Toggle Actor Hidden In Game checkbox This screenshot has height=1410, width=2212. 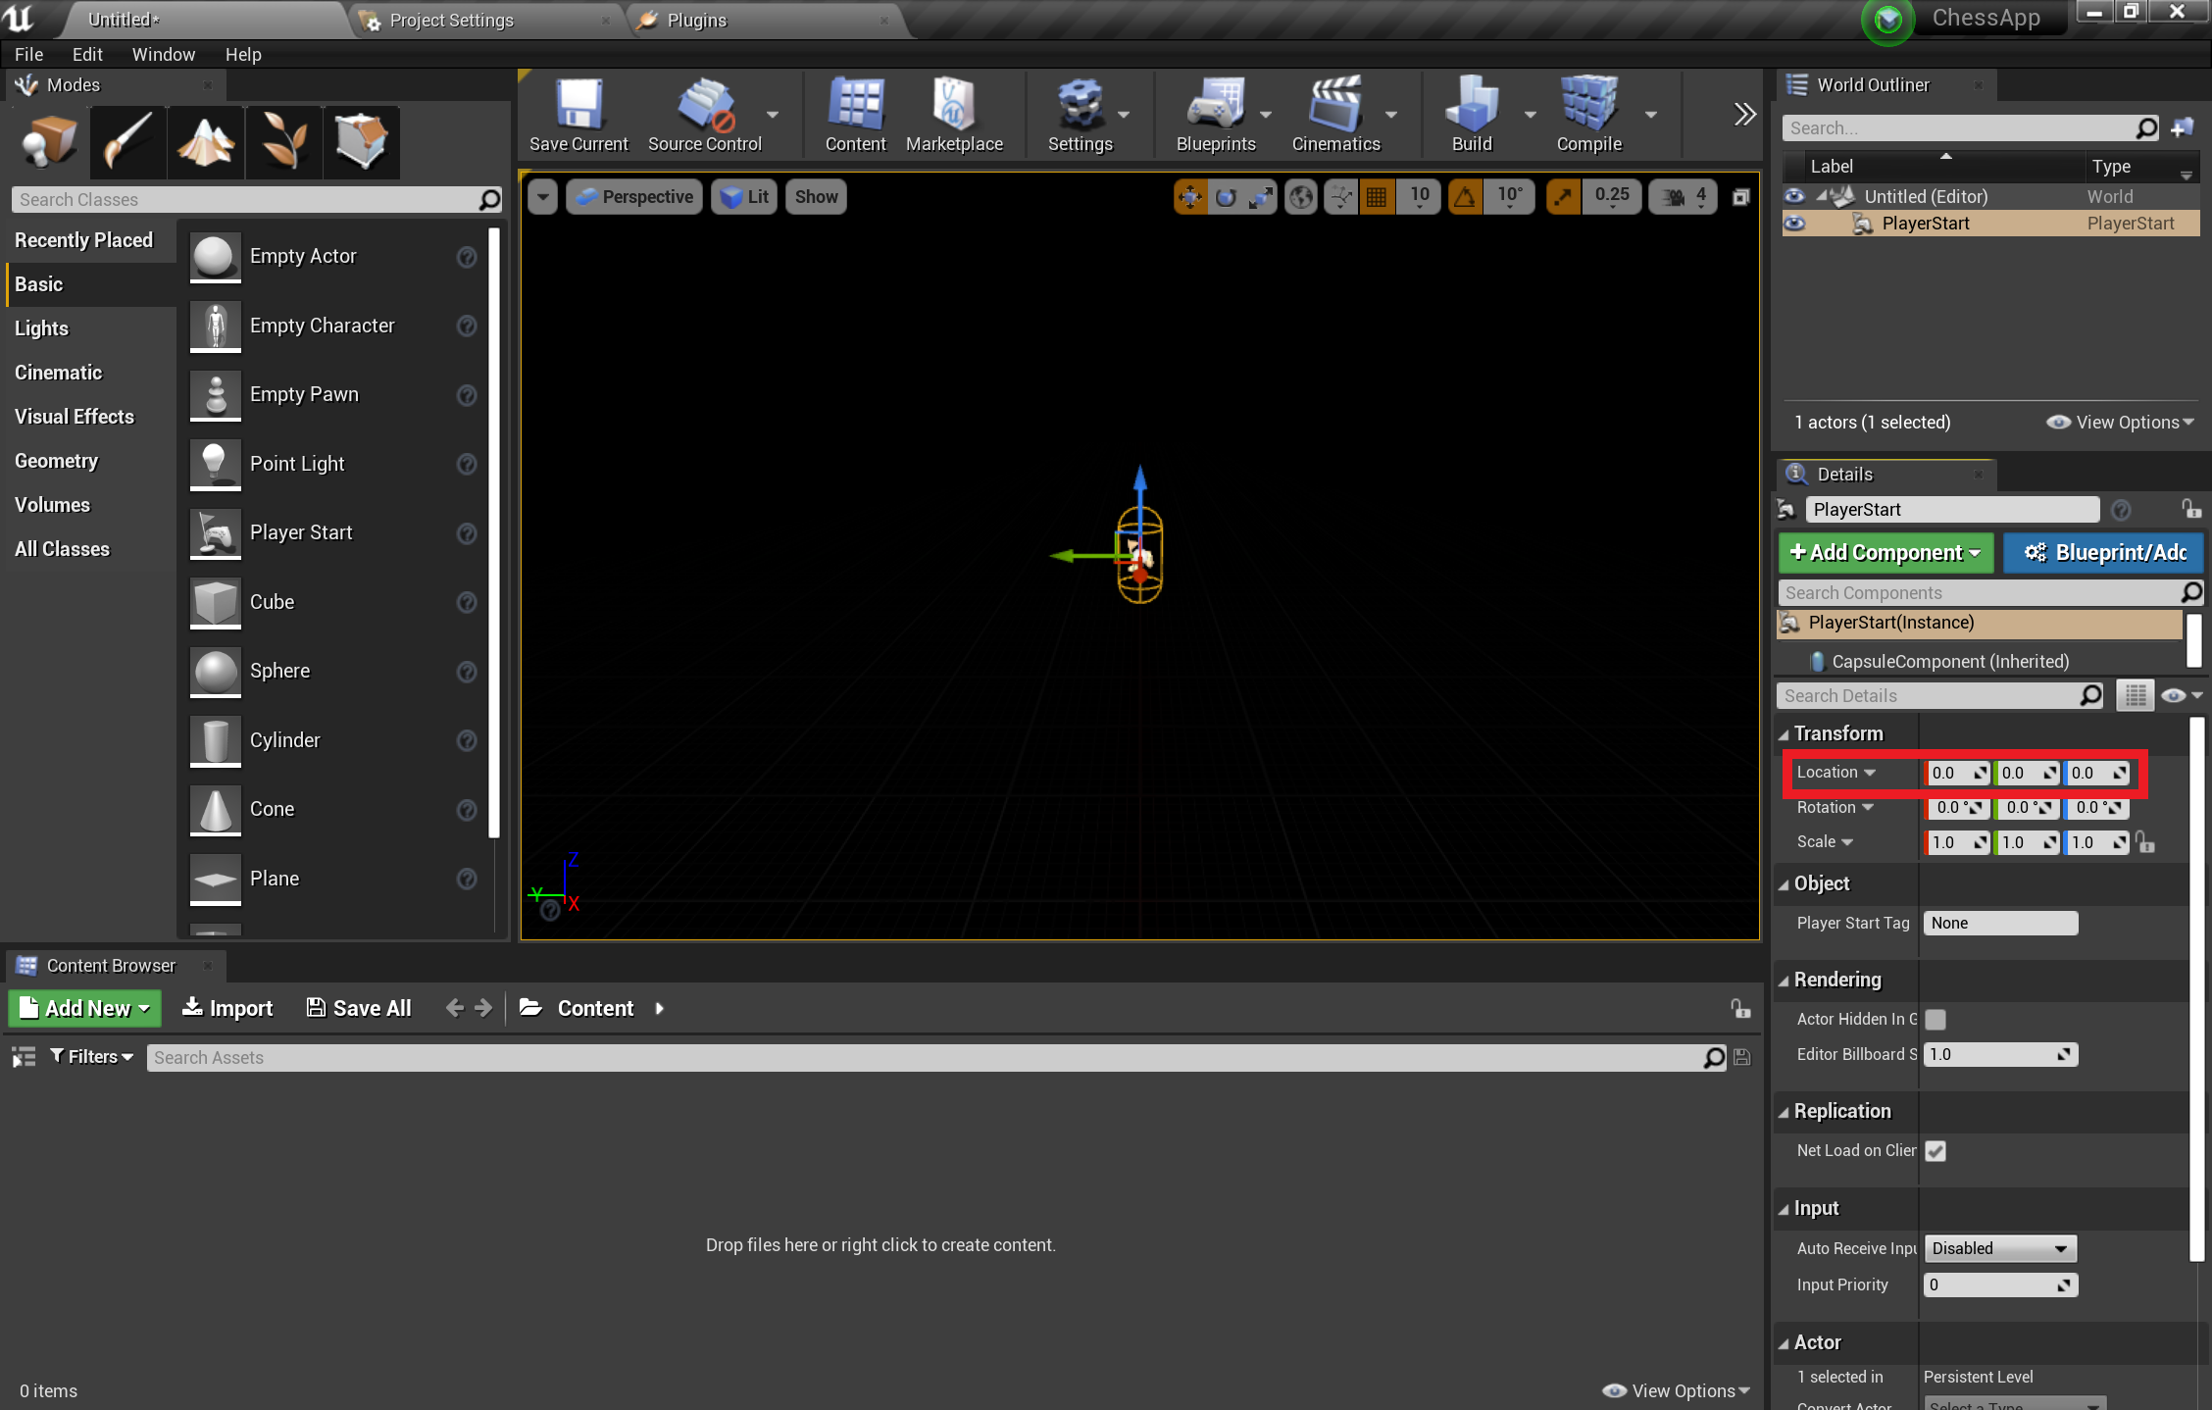tap(1935, 1019)
